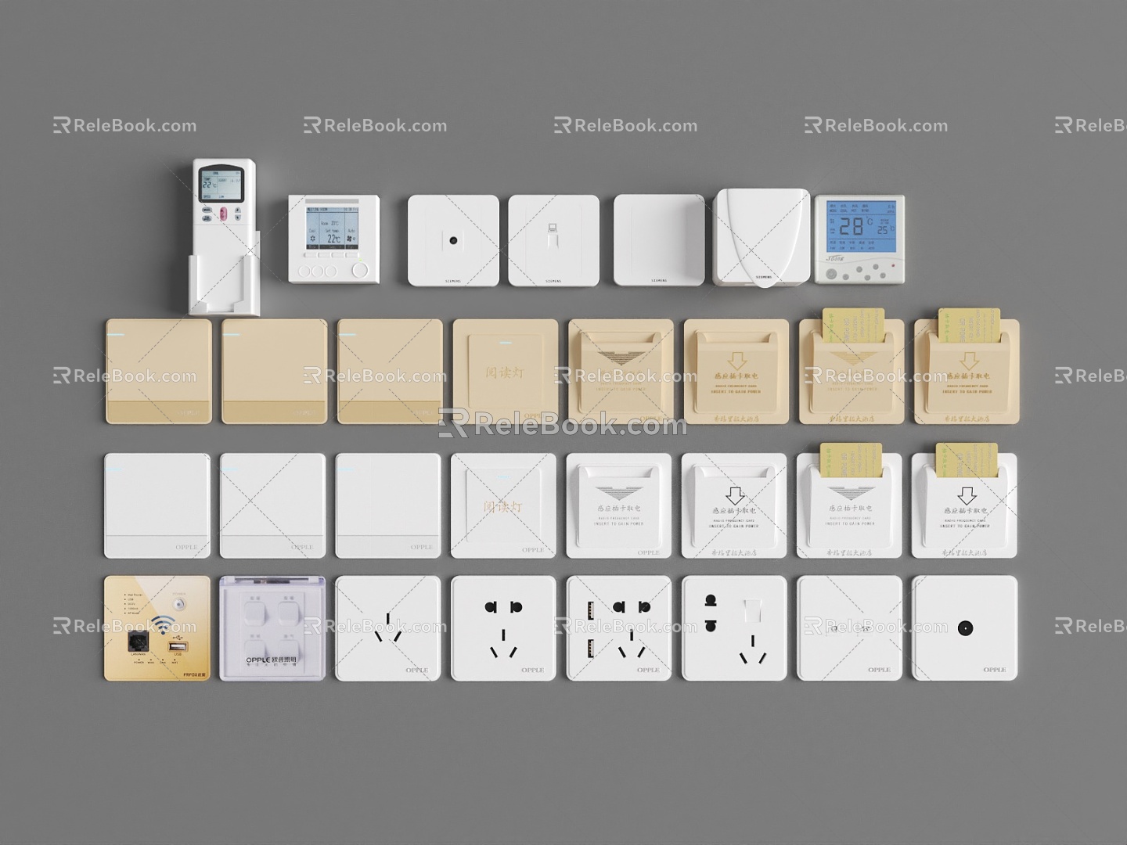Click the large round knob on white thermostat
This screenshot has width=1127, height=845.
click(360, 271)
